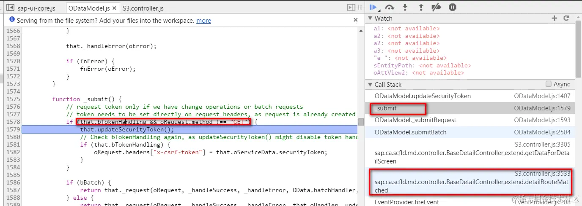
Task: Select the ODataModel.submitBatch stack frame
Action: (x=470, y=132)
